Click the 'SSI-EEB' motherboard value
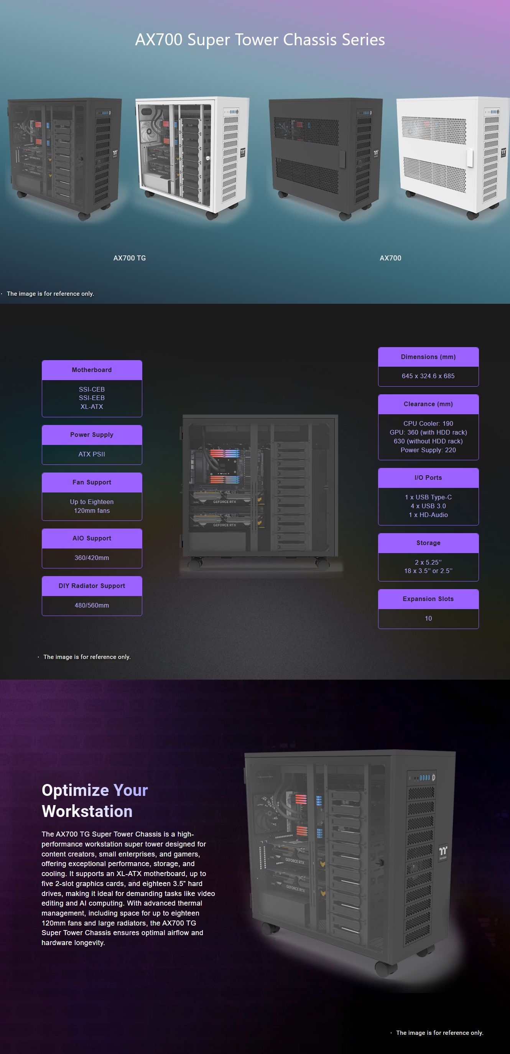 tap(92, 398)
